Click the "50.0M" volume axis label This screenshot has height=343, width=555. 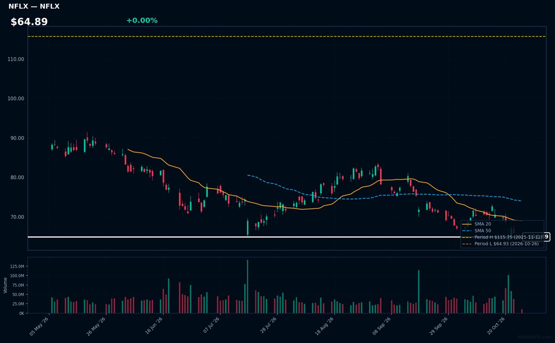click(18, 294)
